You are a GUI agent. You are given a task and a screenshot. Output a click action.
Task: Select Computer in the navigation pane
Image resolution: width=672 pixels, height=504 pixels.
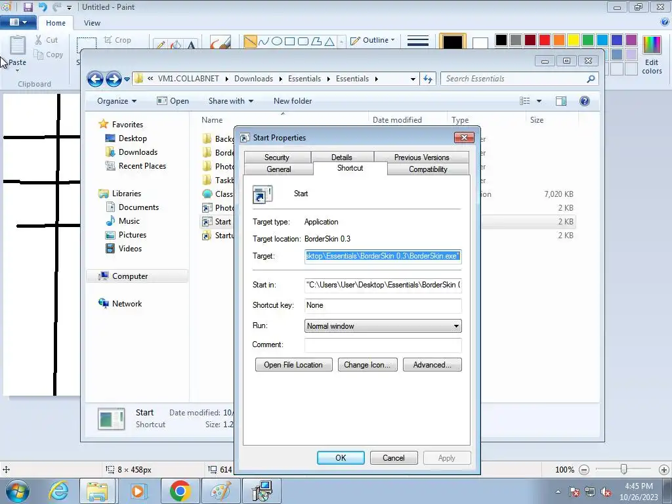[x=137, y=276]
